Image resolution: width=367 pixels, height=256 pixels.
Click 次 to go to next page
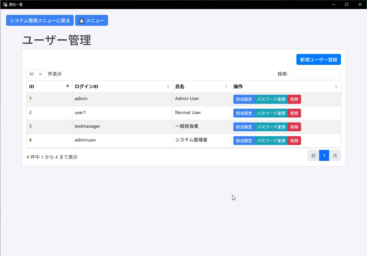tap(335, 155)
